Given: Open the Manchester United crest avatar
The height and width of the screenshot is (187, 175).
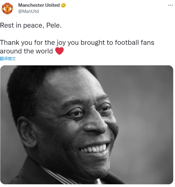Looking at the screenshot, I should point(7,9).
